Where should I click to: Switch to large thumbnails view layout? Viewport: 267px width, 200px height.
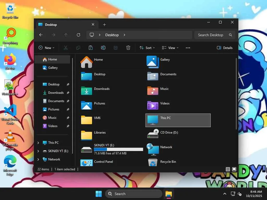tap(234, 169)
